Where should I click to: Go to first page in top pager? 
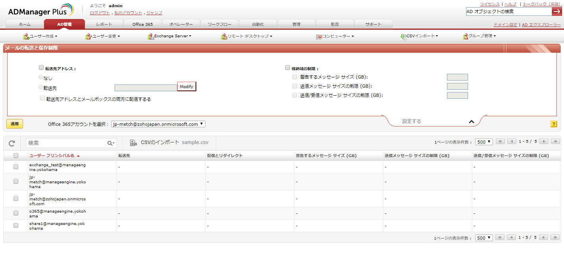pos(501,142)
